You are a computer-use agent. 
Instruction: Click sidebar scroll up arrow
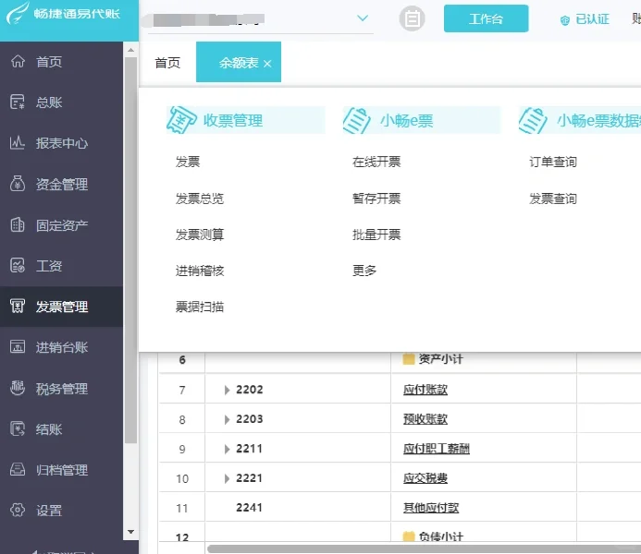pyautogui.click(x=130, y=50)
